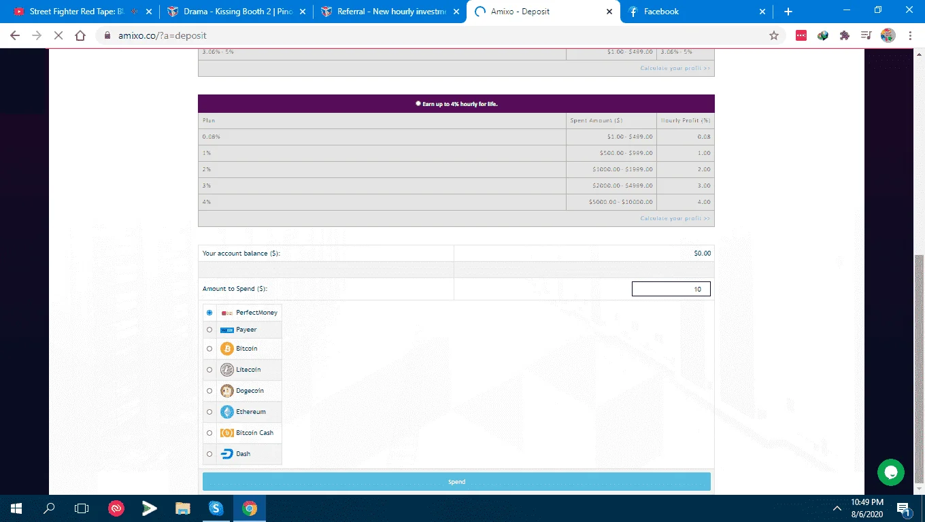This screenshot has width=925, height=522.
Task: Choose the Dash radio option
Action: 209,454
